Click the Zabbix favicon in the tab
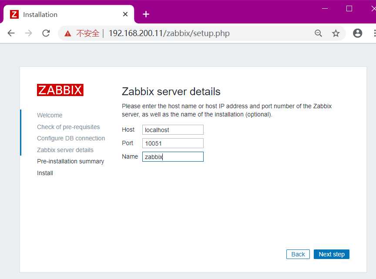Viewport: 376px width, 279px height. 14,14
